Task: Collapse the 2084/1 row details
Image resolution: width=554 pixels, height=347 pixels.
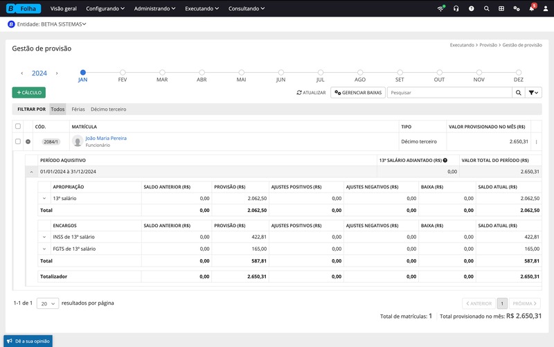Action: 28,142
